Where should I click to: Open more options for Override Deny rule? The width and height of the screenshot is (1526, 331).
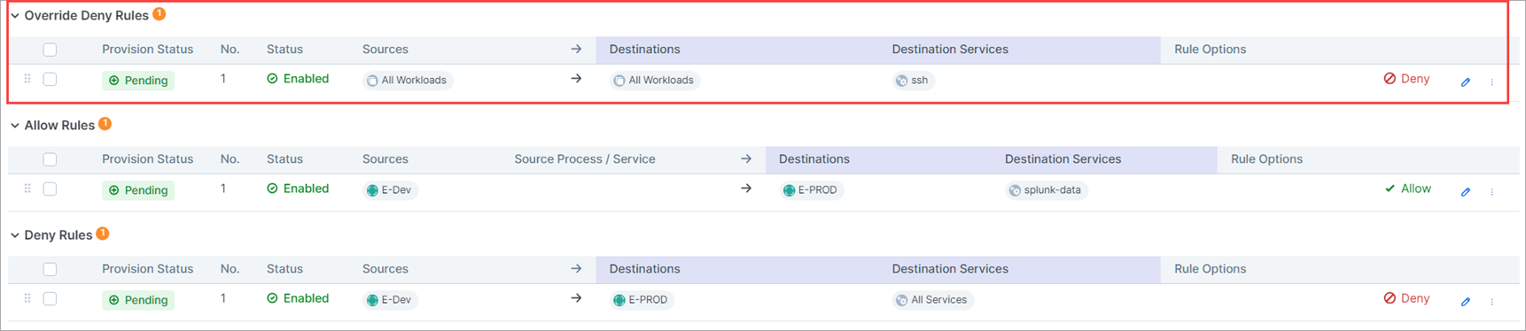1492,81
